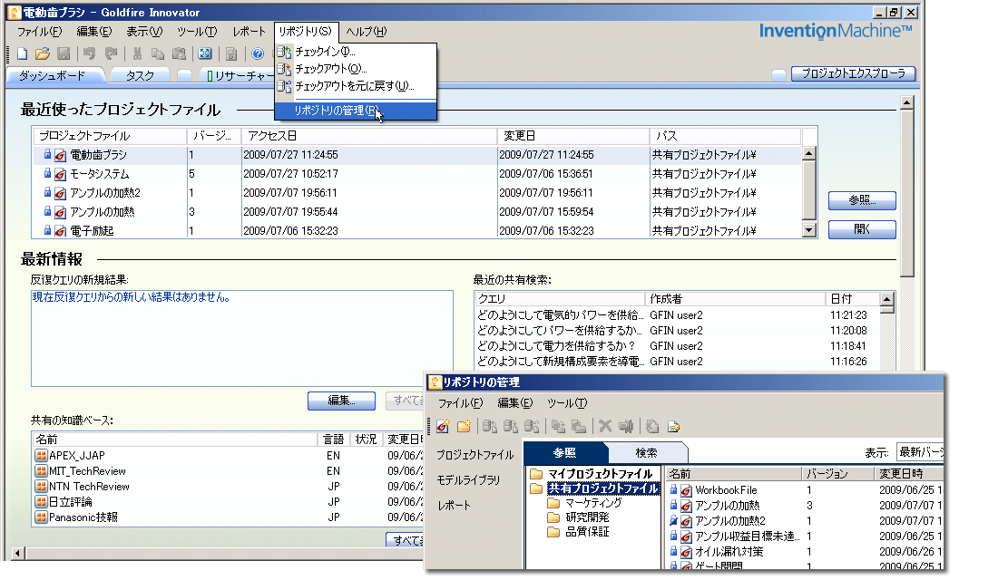Choose リポジトリの管理 menu entry
Viewport: 998px width, 580px height.
coord(356,111)
